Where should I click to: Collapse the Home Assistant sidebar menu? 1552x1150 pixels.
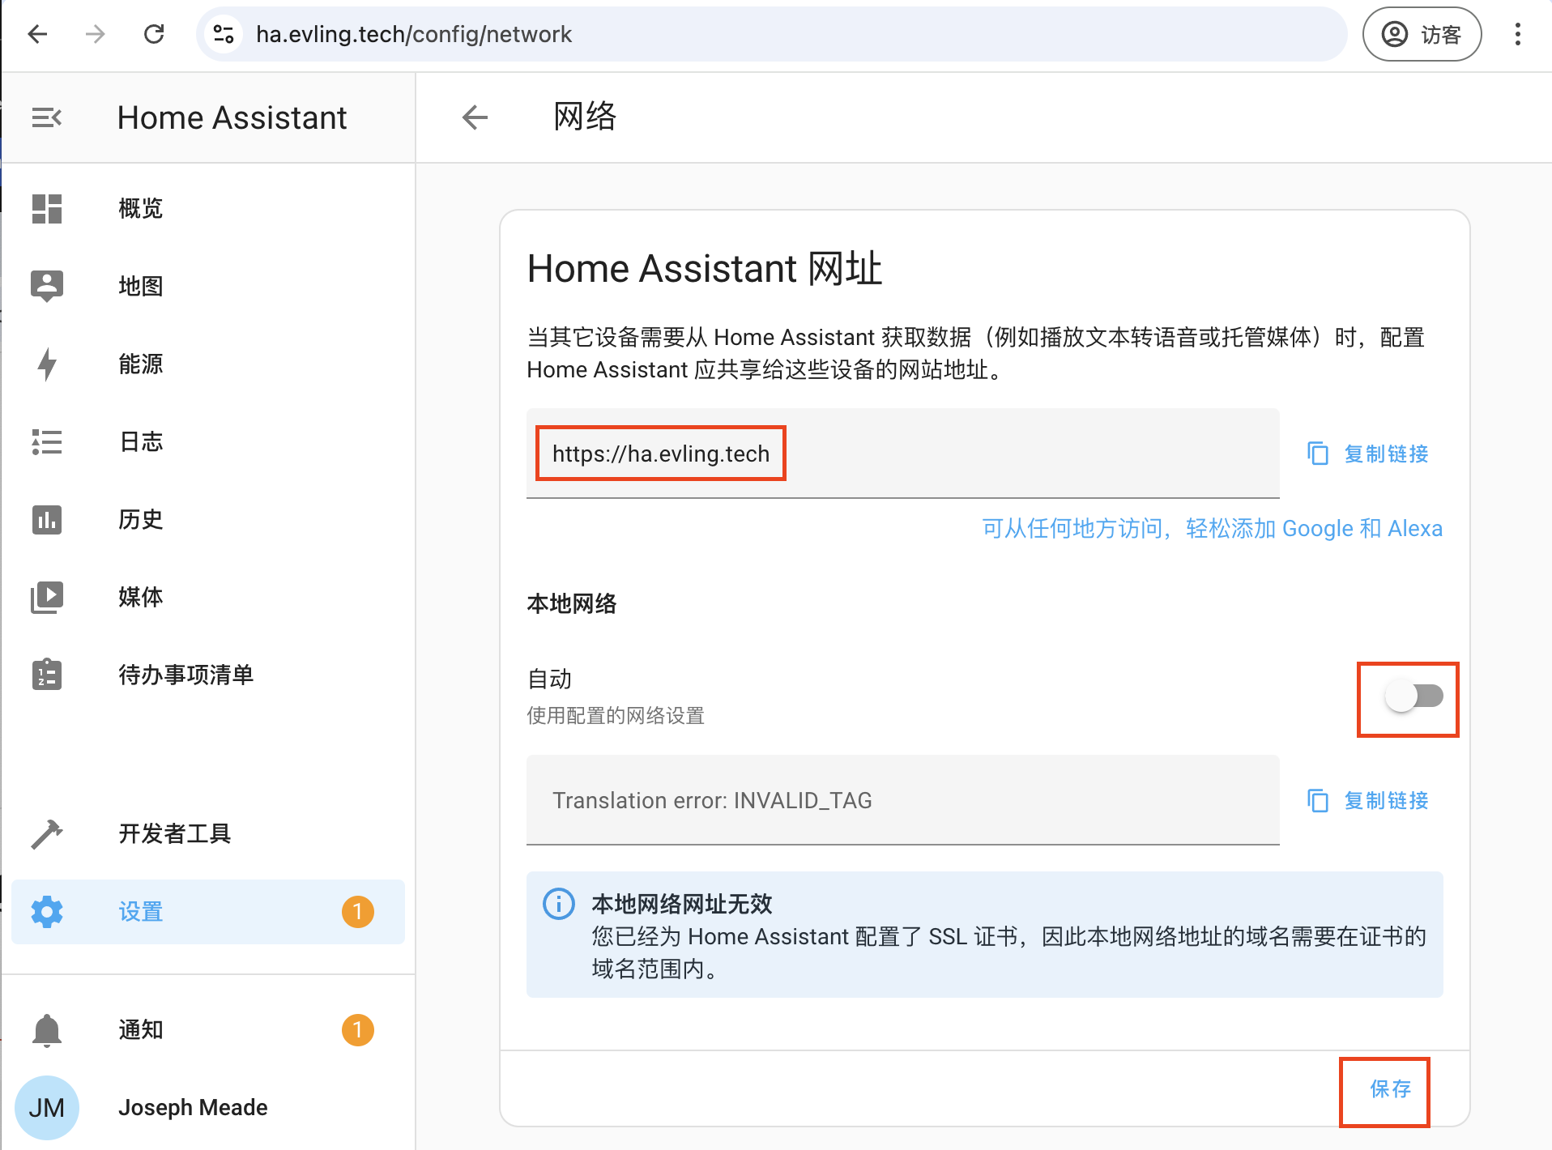tap(46, 118)
